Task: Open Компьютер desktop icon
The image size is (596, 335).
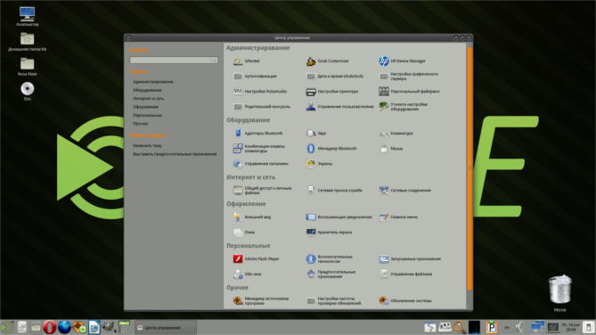Action: (x=28, y=17)
